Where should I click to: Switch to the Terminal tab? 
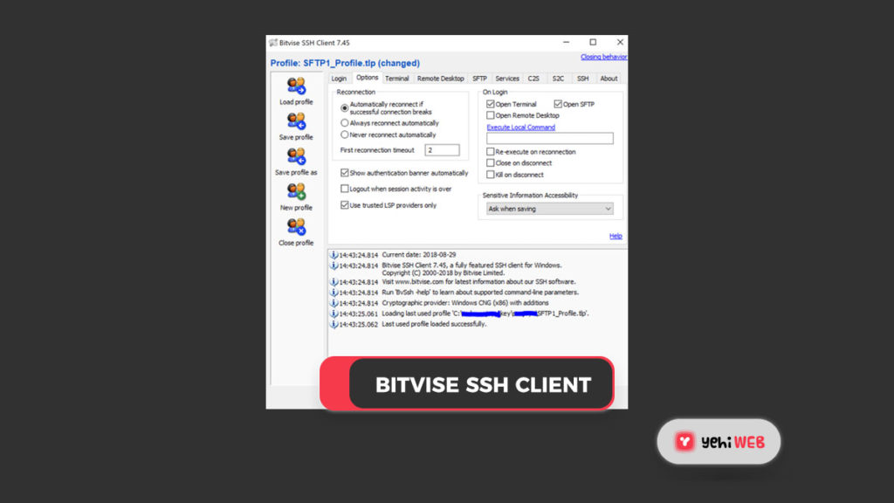click(x=396, y=79)
